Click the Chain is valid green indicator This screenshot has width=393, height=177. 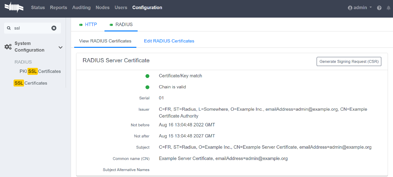[147, 87]
